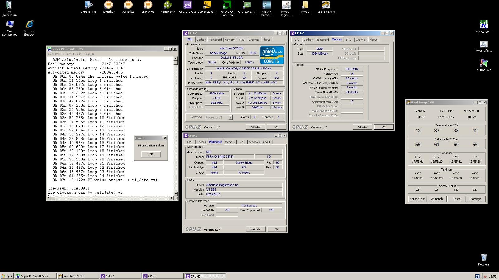The image size is (499, 280).
Task: Click the language indicator EN in tray
Action: pos(477,276)
